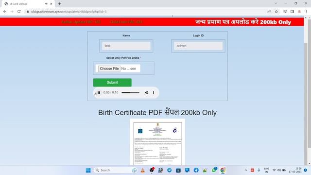Open Wi-Fi network quick settings
Image resolution: width=311 pixels, height=175 pixels.
(274, 170)
